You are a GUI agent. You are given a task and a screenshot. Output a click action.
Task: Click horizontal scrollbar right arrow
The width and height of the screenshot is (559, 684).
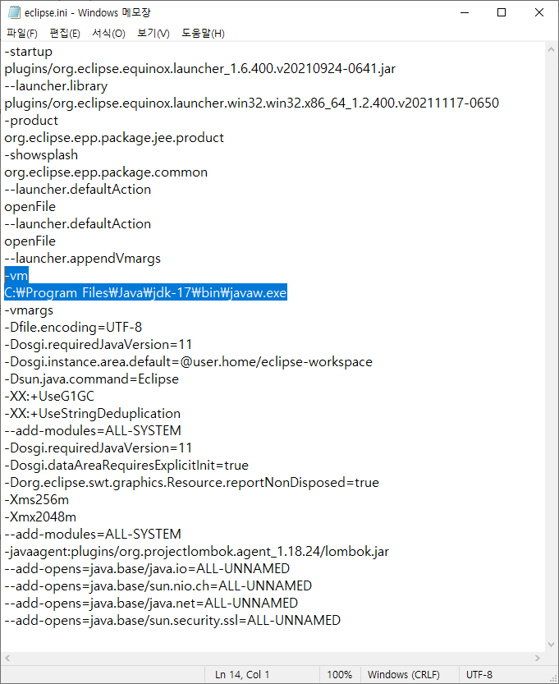pyautogui.click(x=537, y=659)
